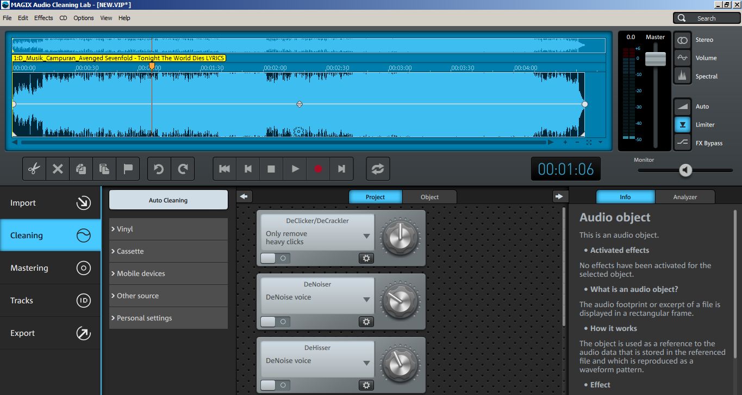
Task: Select the Cleaning section
Action: 50,235
